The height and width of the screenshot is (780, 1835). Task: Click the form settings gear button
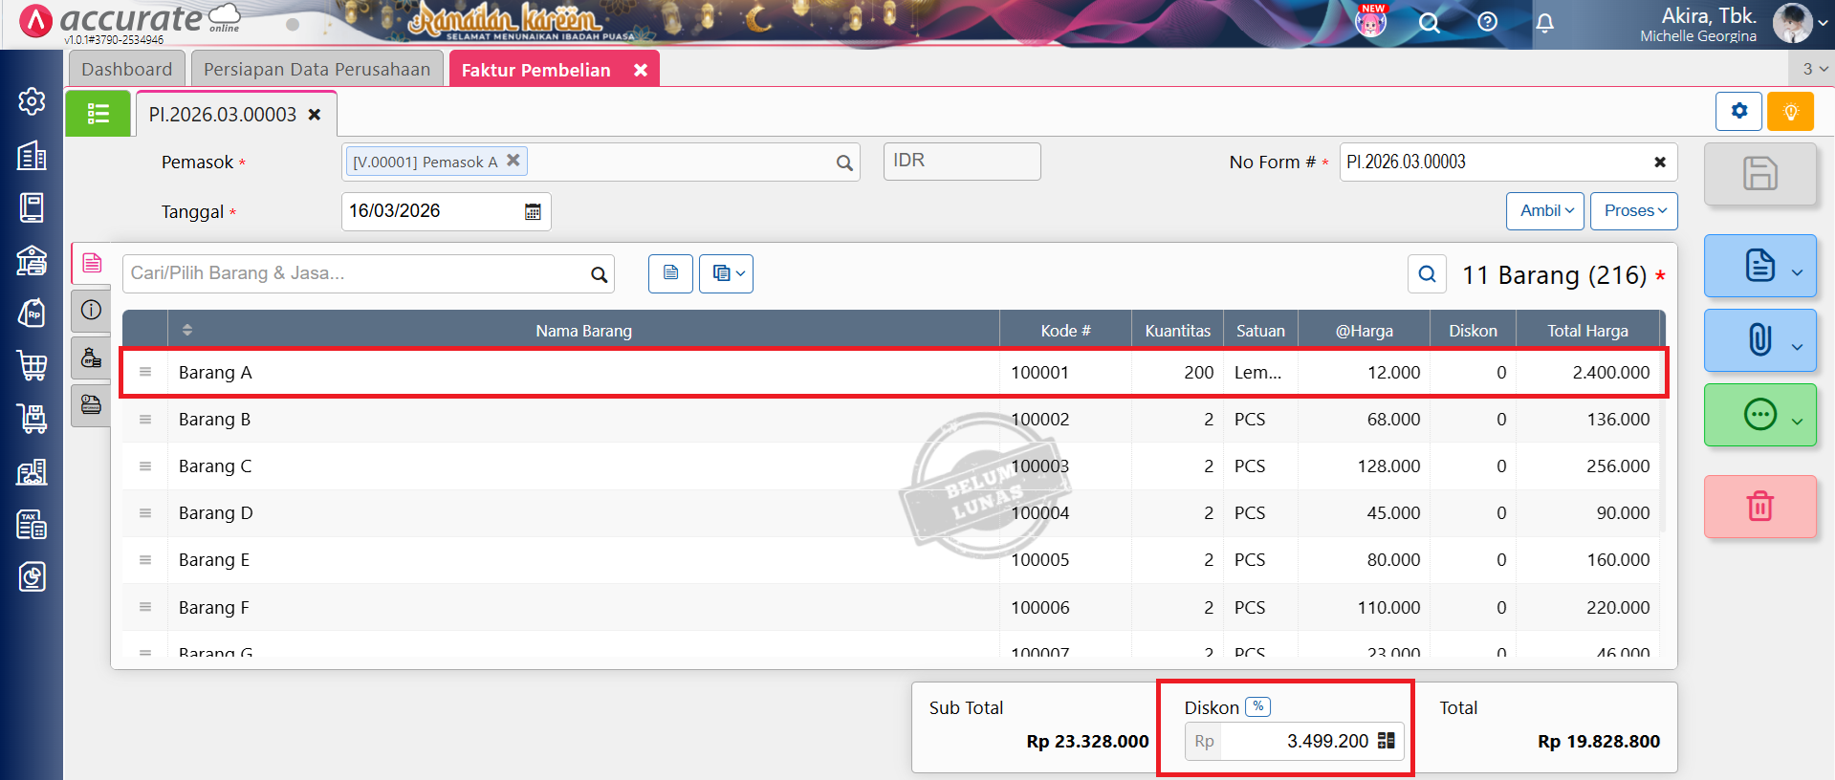(1738, 112)
